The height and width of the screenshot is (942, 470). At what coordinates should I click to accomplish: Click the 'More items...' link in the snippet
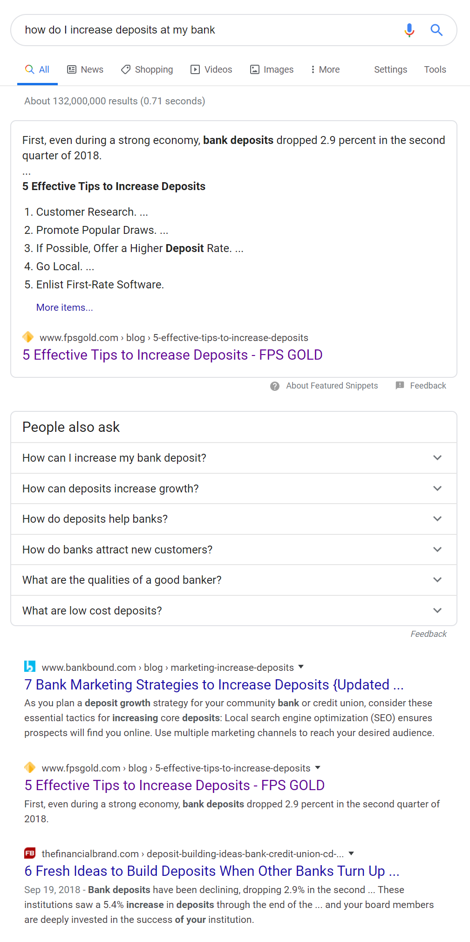coord(64,307)
